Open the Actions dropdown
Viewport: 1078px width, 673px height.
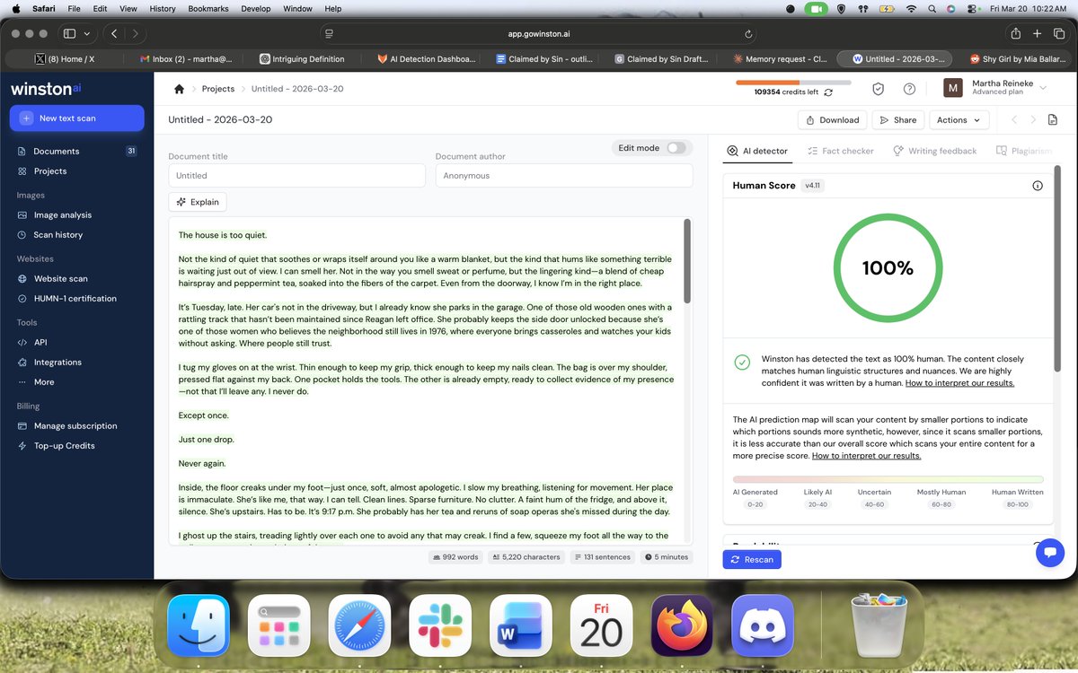959,119
